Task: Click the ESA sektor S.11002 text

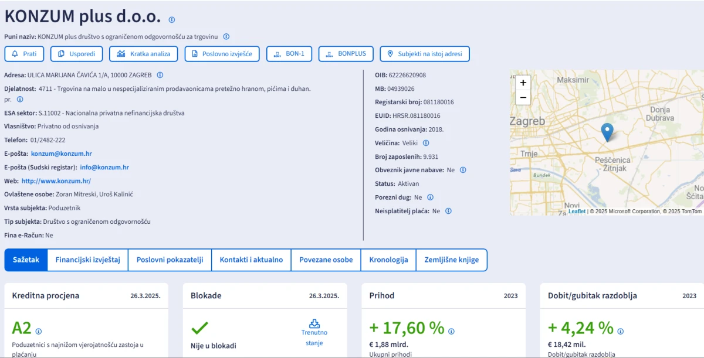Action: [x=111, y=113]
